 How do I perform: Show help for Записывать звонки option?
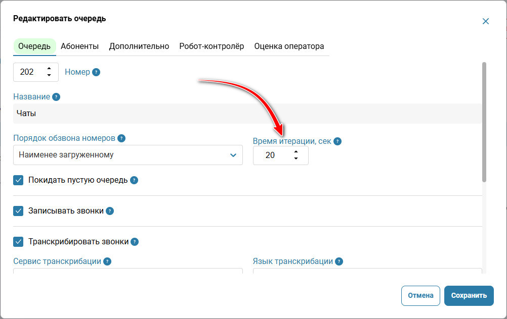[110, 211]
